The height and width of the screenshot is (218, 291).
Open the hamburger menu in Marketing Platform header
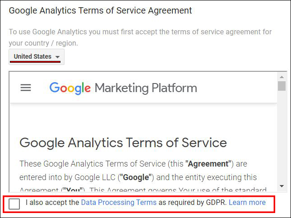pos(26,88)
